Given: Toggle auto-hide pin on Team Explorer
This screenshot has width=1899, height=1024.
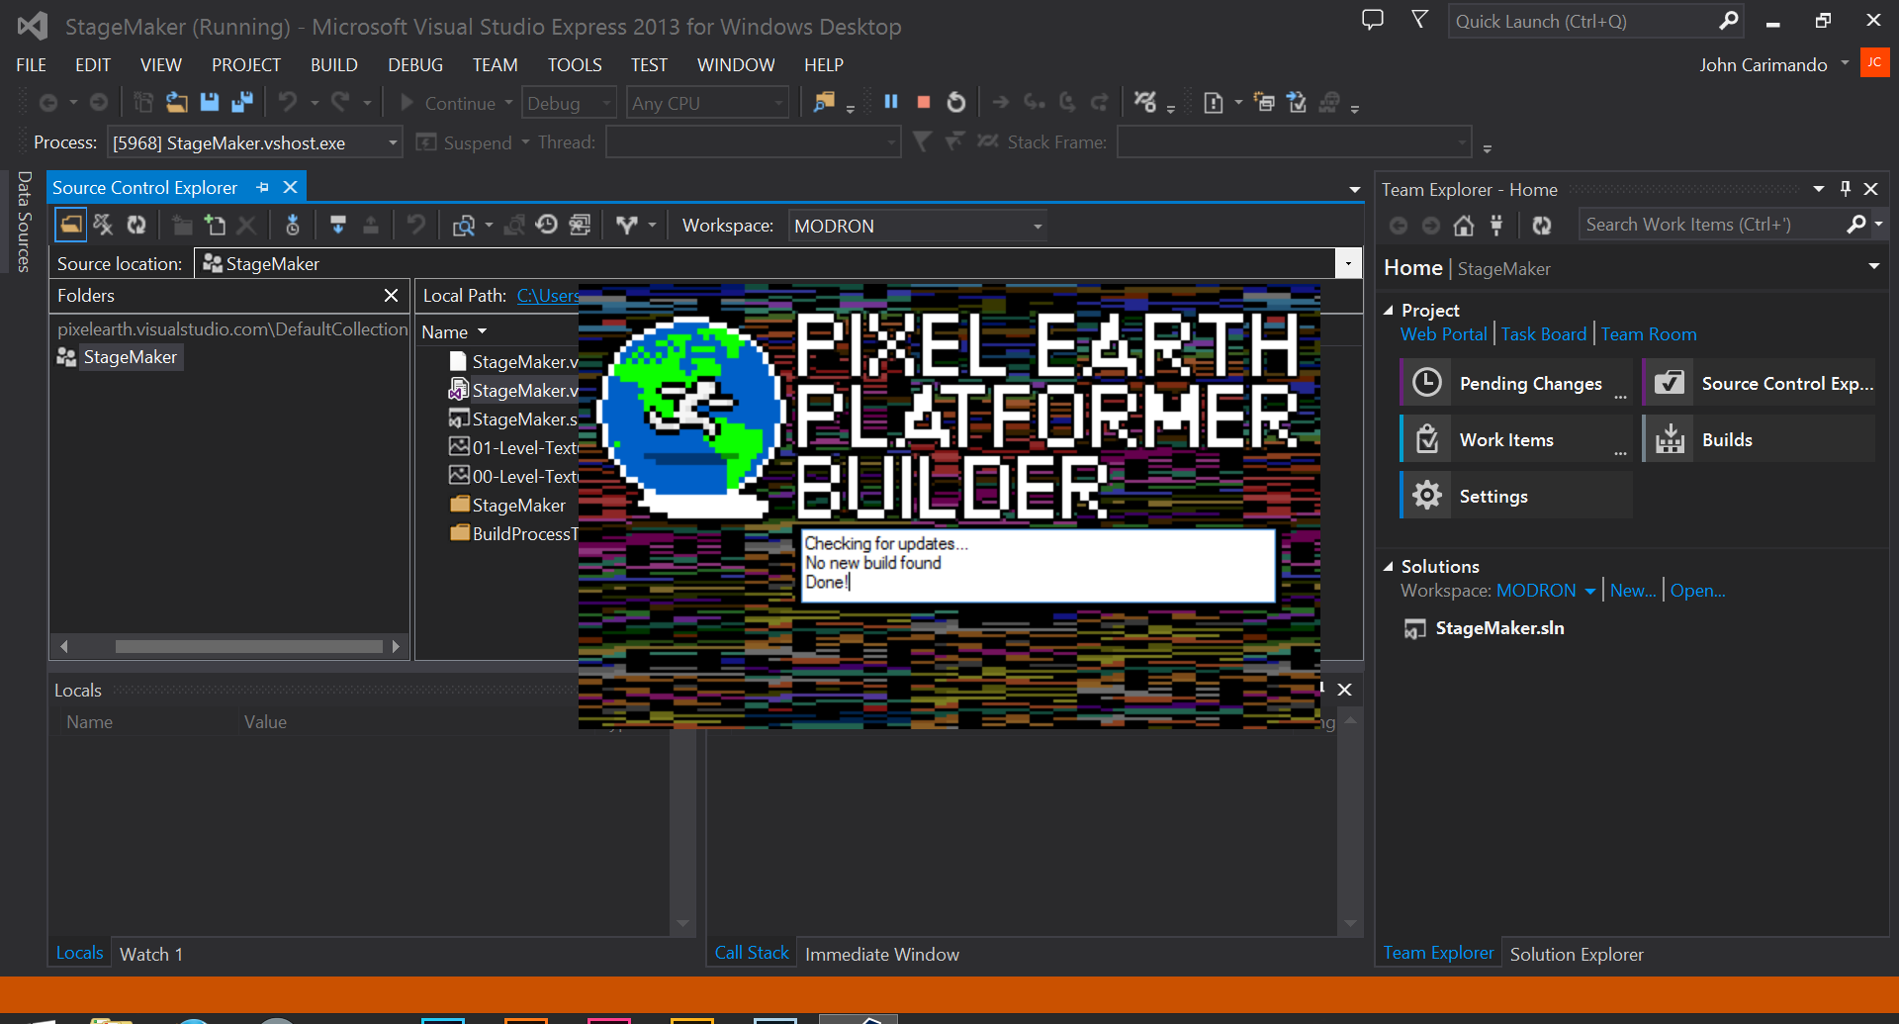Looking at the screenshot, I should 1845,189.
